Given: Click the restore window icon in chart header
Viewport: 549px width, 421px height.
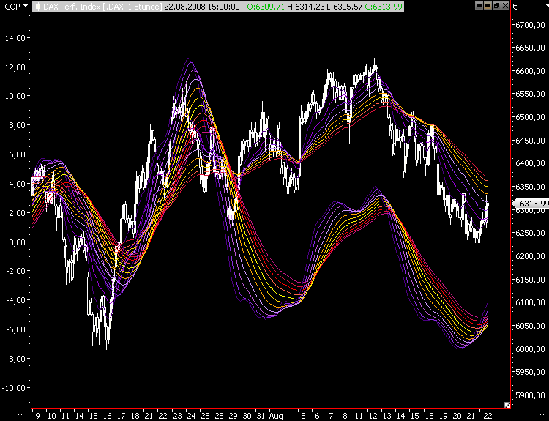Looking at the screenshot, I should click(x=496, y=5).
